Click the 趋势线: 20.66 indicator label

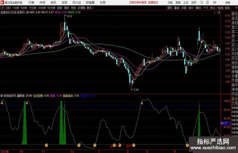24,96
